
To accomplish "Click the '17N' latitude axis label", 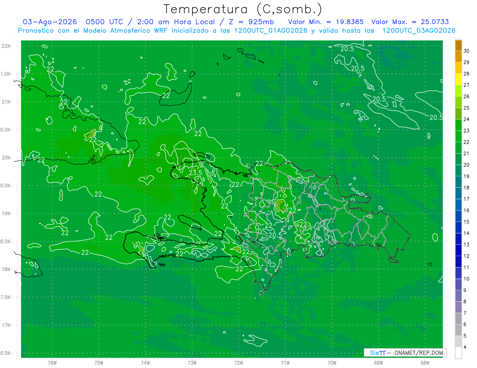I will (x=7, y=325).
